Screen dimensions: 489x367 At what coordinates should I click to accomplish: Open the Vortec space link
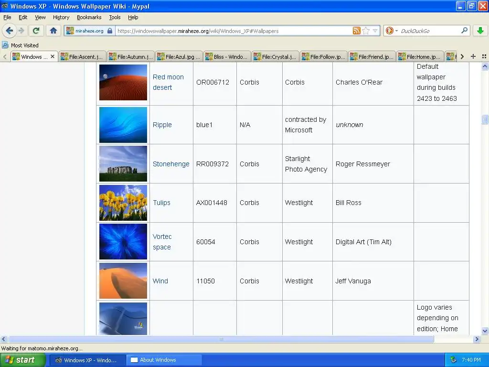pos(162,241)
